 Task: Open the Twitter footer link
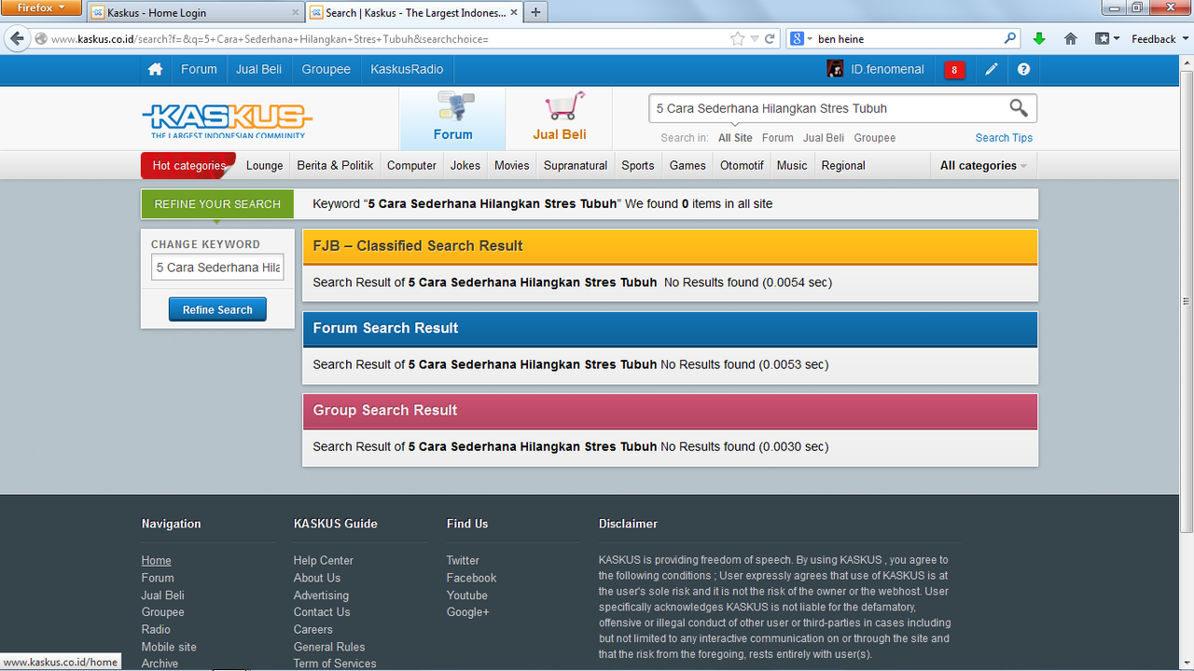(x=463, y=561)
